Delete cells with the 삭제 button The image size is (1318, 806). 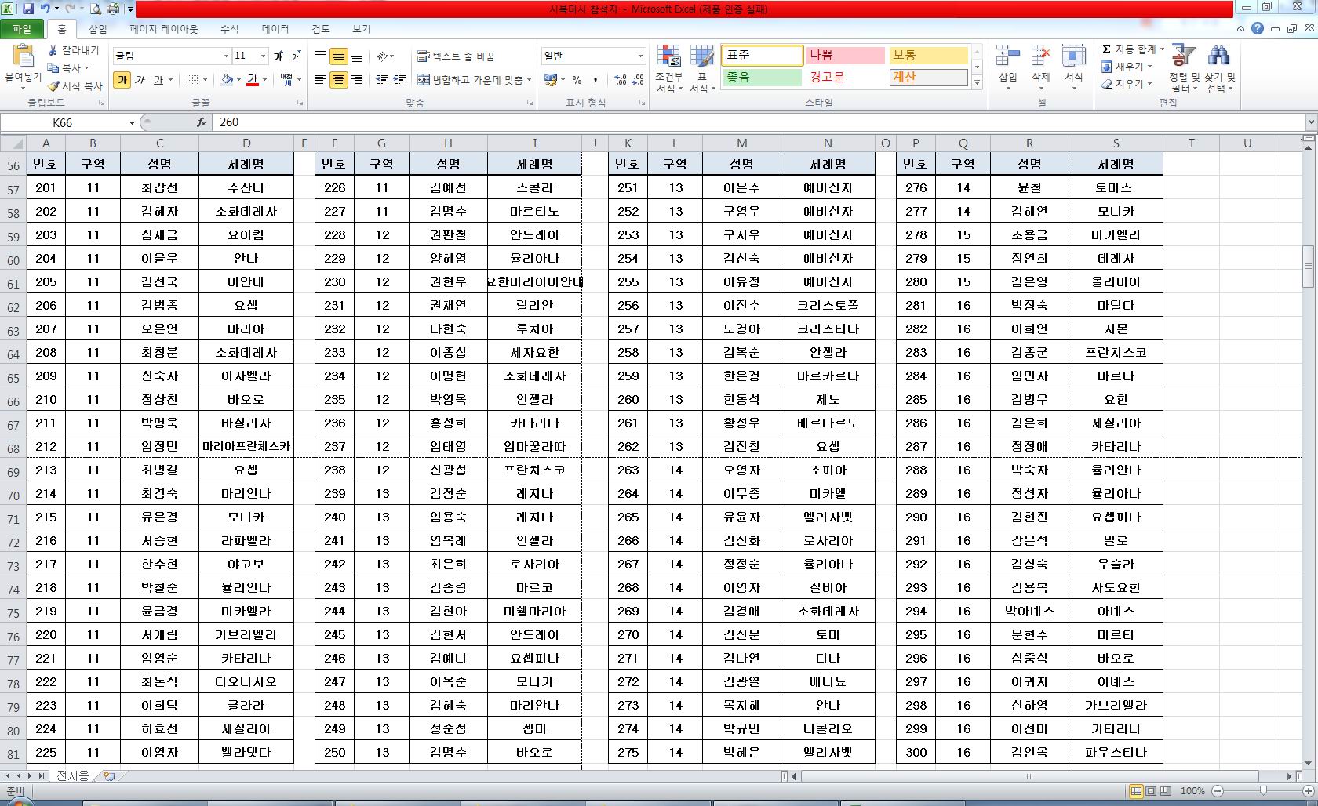pyautogui.click(x=1040, y=67)
